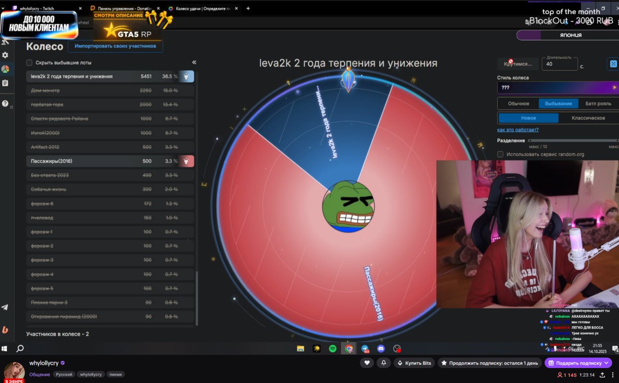Choose the 'Новое' elimination variant
This screenshot has width=619, height=383.
[529, 118]
